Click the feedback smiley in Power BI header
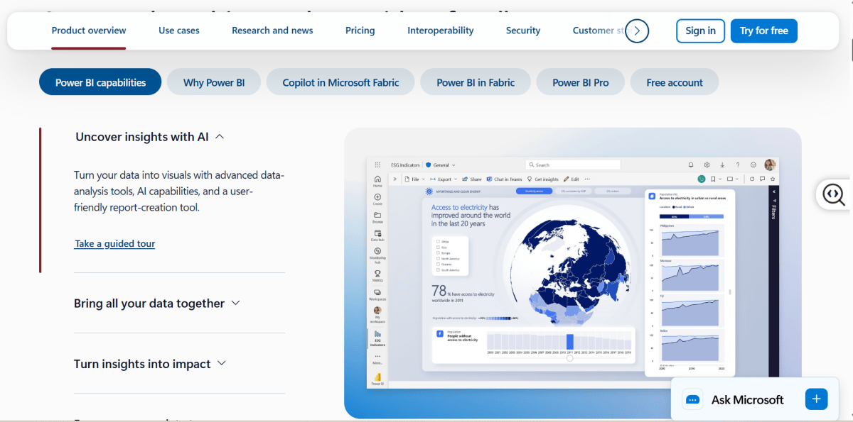Image resolution: width=853 pixels, height=422 pixels. click(x=753, y=165)
